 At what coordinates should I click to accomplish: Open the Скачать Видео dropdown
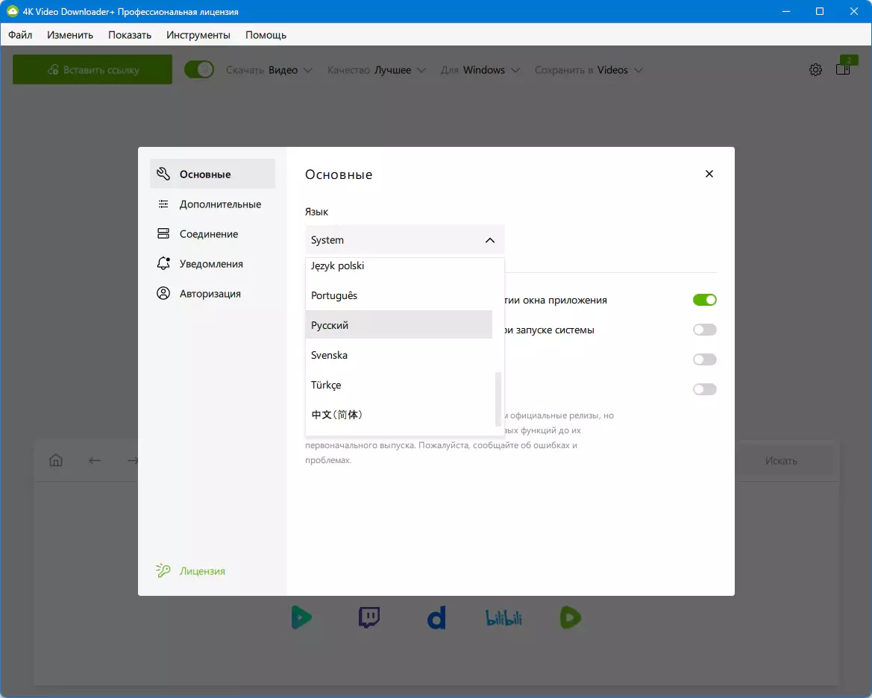coord(269,70)
